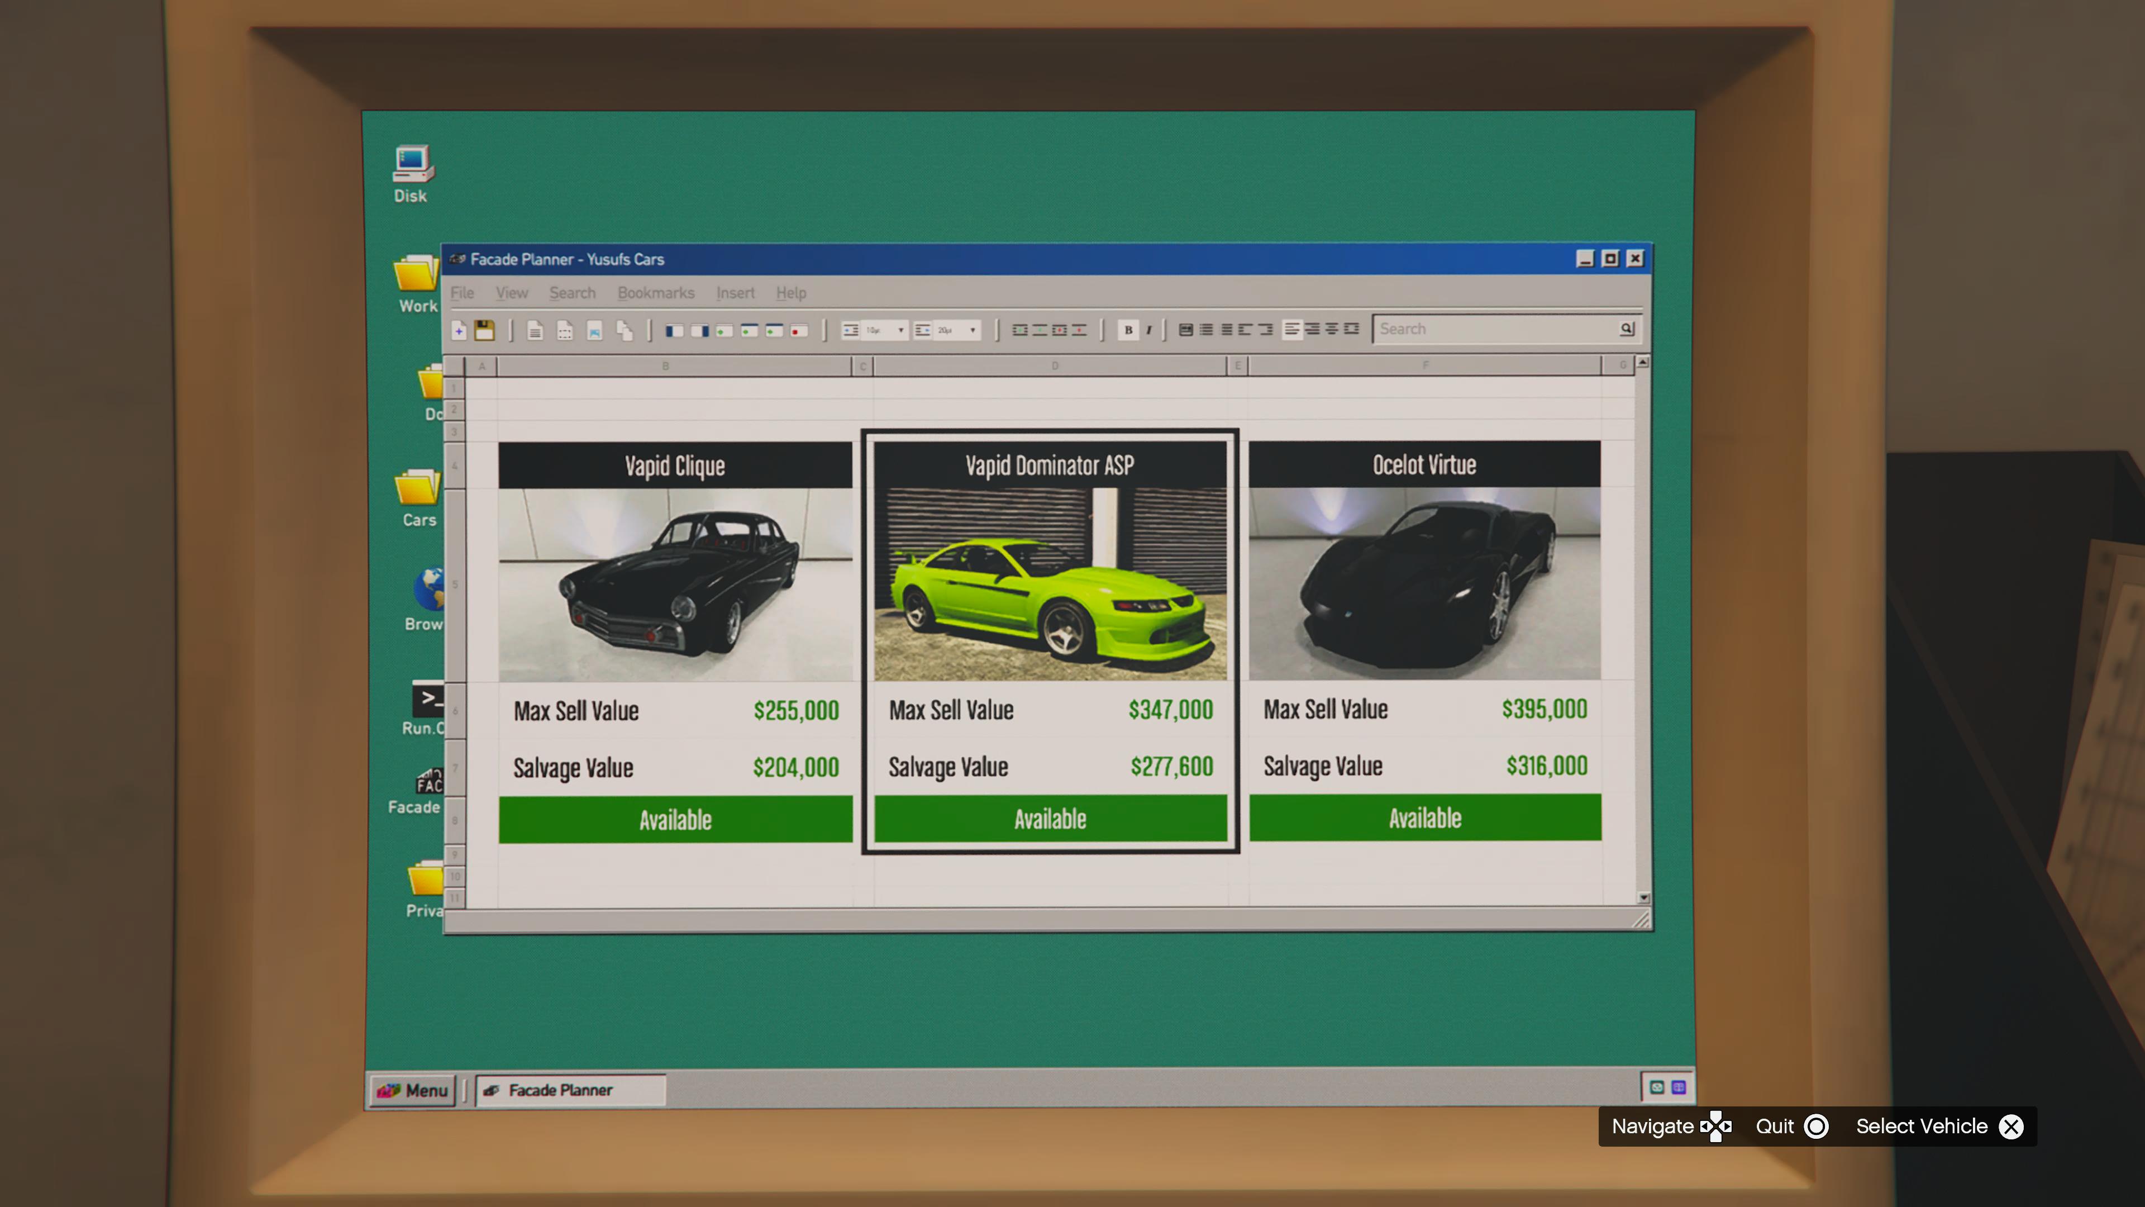2145x1207 pixels.
Task: Click the Save floppy disk icon
Action: 484,331
